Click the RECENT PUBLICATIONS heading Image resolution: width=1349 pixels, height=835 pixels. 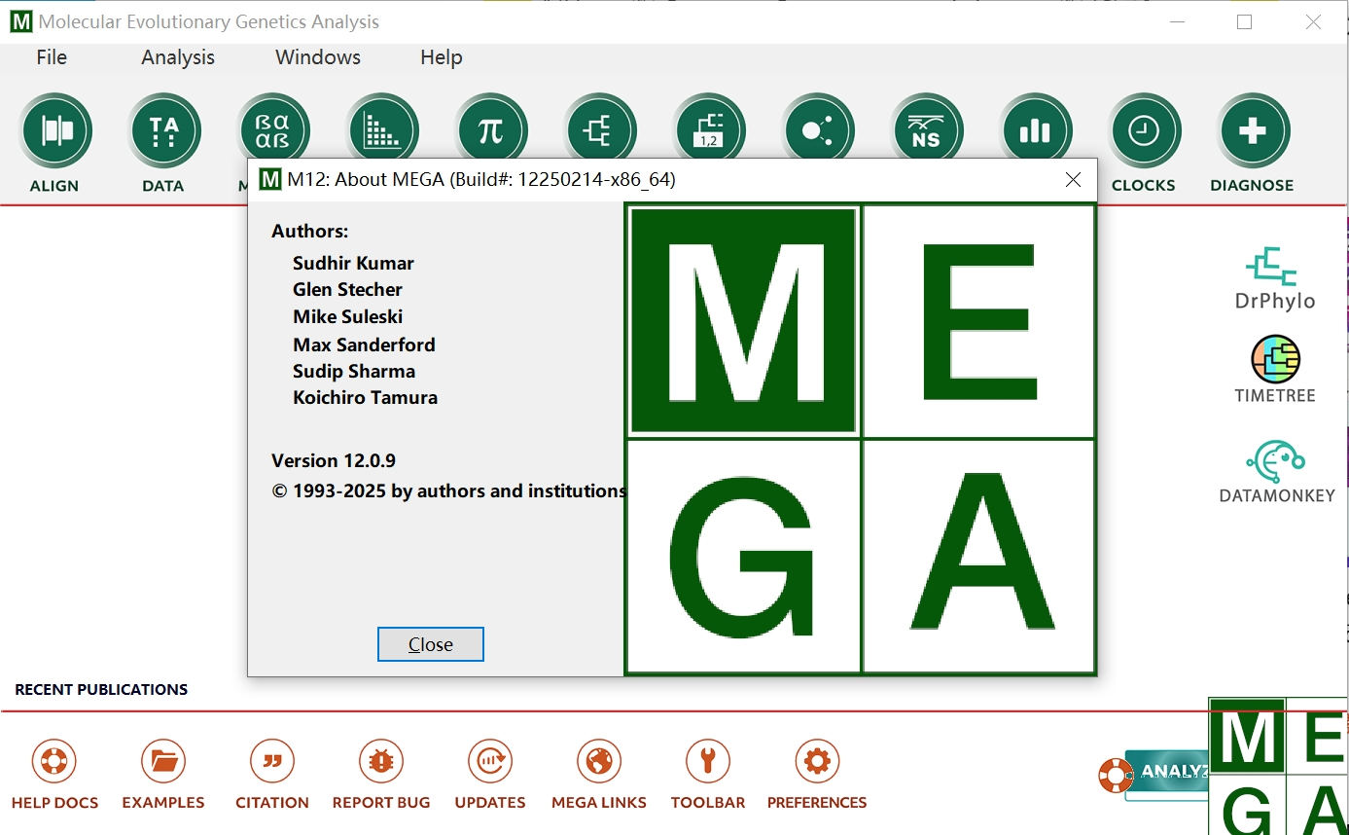101,689
